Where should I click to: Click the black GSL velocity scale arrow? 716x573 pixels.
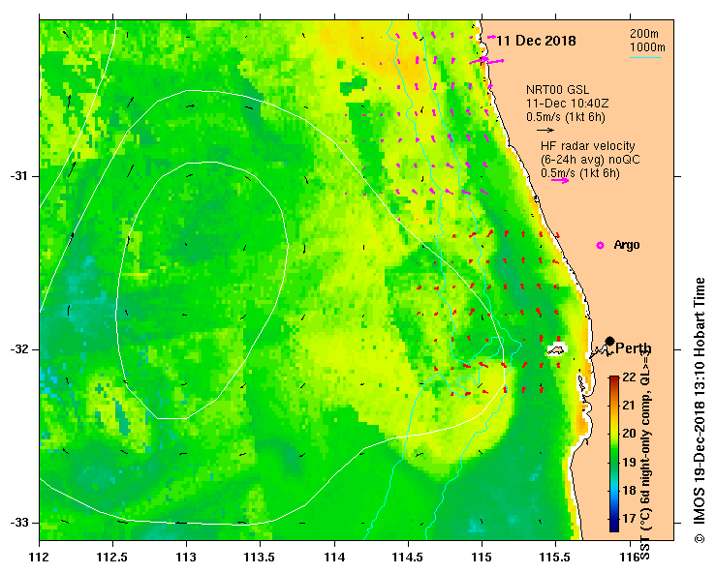(545, 130)
